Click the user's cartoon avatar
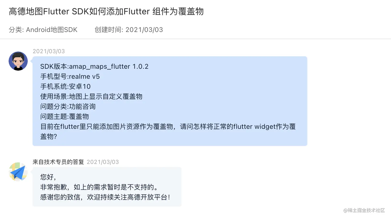391x219 pixels. (x=18, y=61)
